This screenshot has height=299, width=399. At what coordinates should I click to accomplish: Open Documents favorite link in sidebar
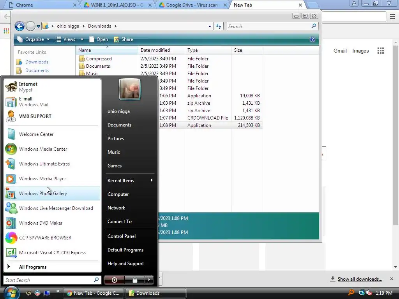coord(37,70)
